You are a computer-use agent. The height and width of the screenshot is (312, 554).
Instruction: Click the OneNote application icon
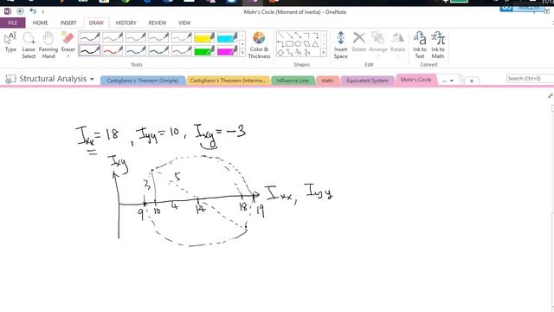(8, 11)
